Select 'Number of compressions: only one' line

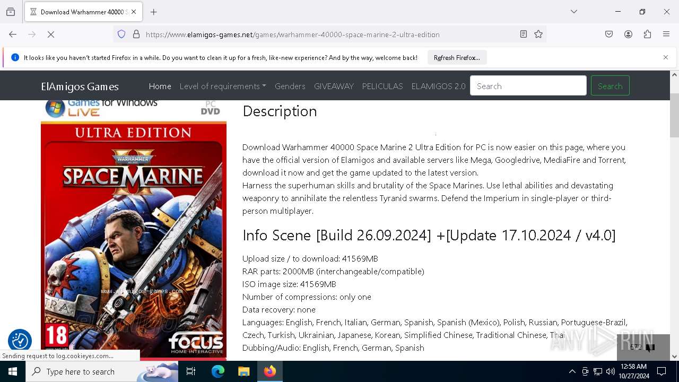(x=307, y=297)
